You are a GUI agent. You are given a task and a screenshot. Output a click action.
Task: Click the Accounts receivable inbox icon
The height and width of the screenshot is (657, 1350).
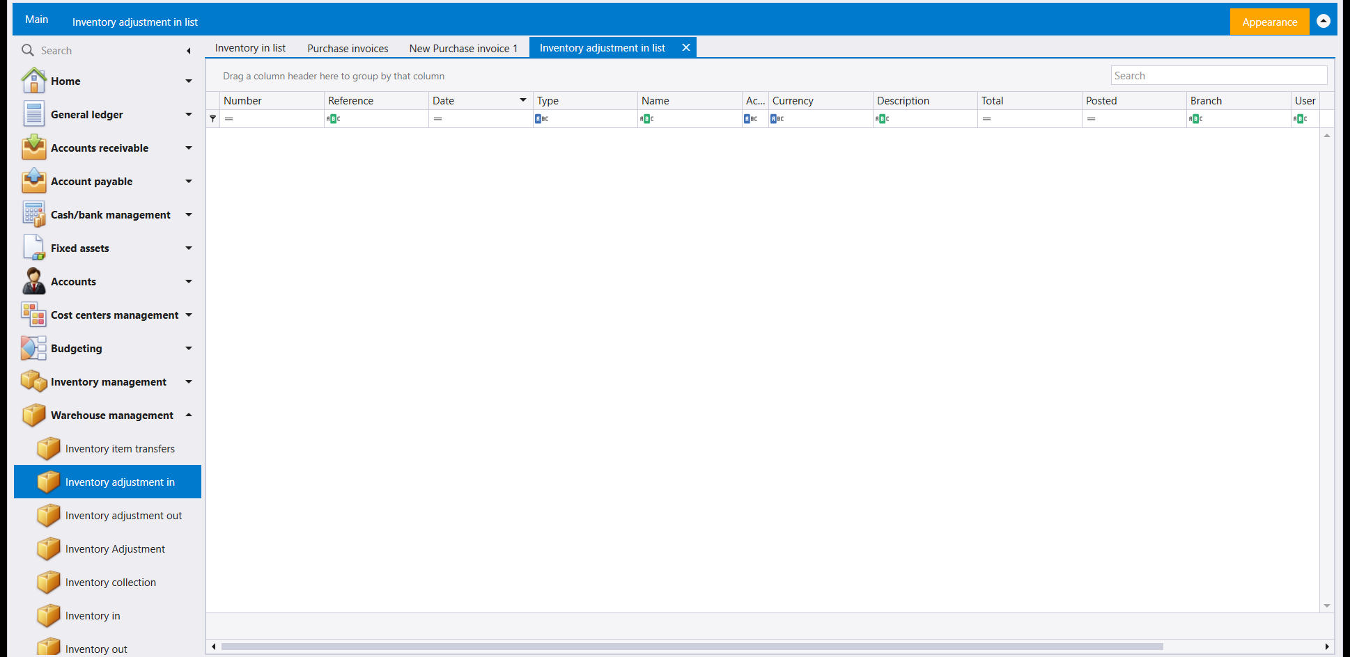pyautogui.click(x=33, y=148)
